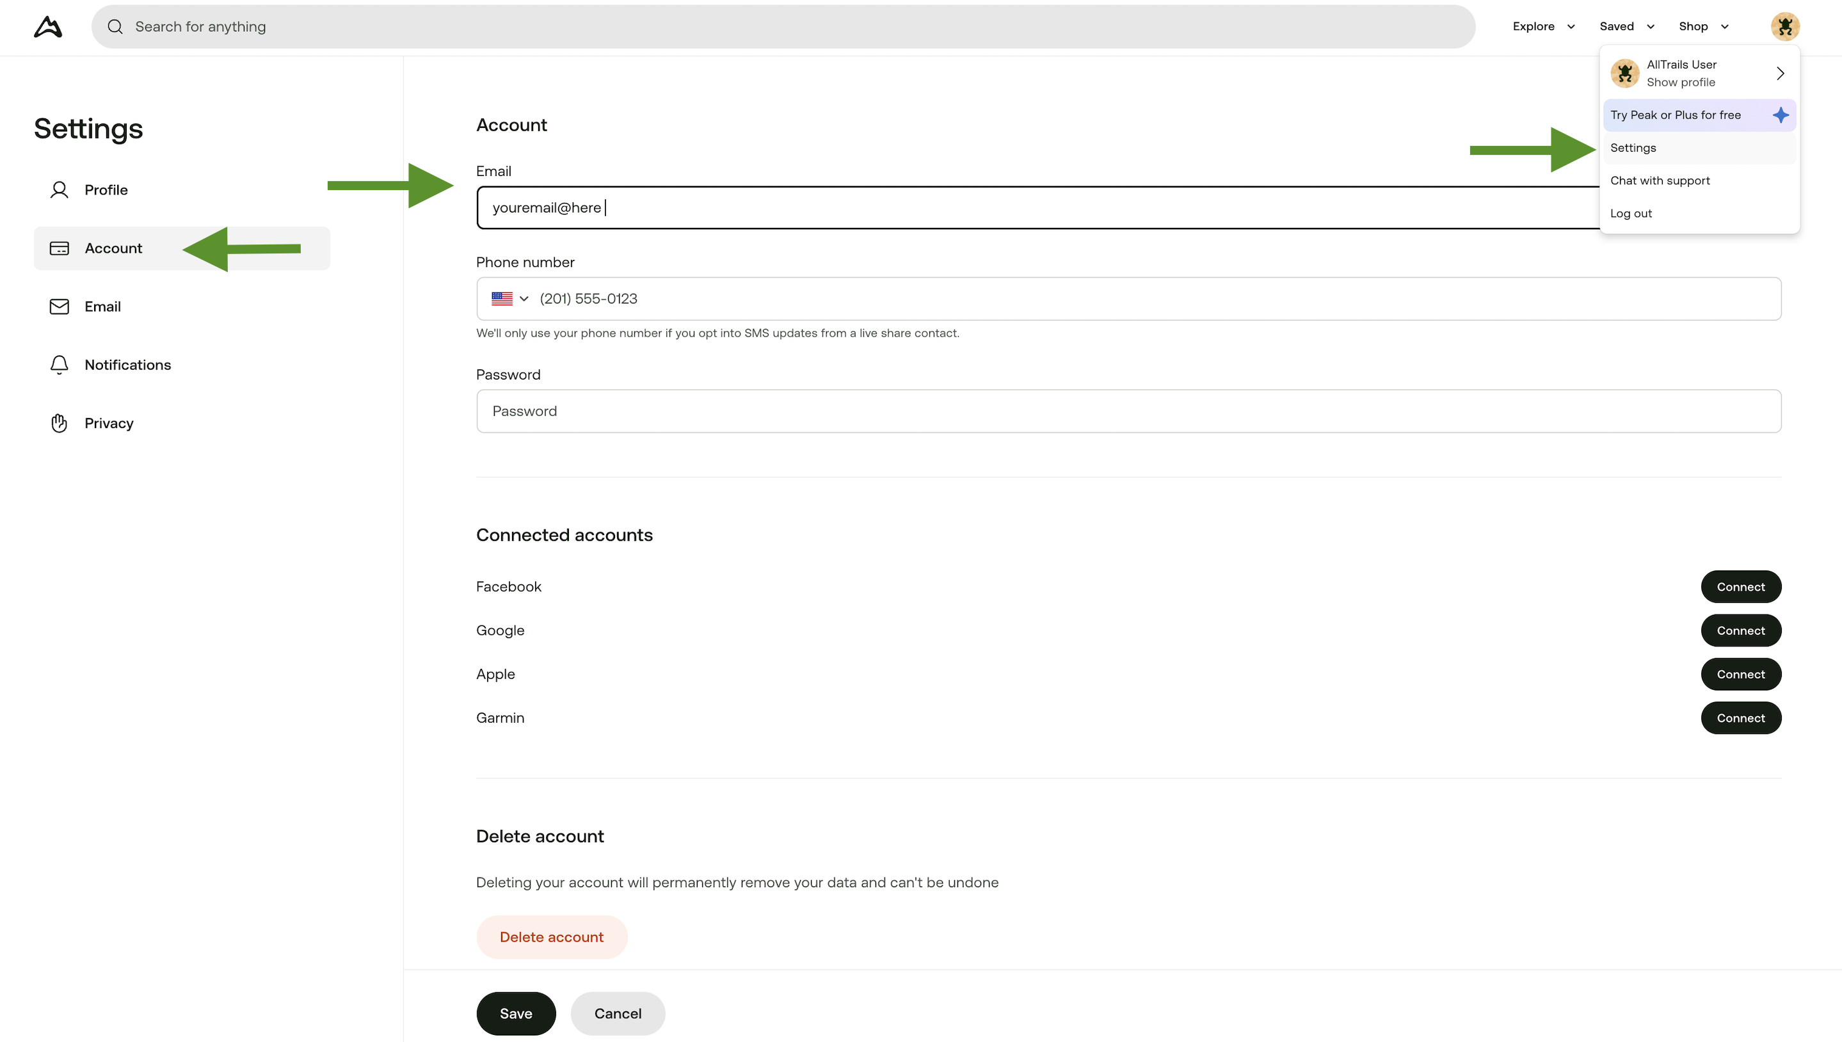The height and width of the screenshot is (1042, 1842).
Task: Click the phone number input field
Action: pyautogui.click(x=1128, y=298)
